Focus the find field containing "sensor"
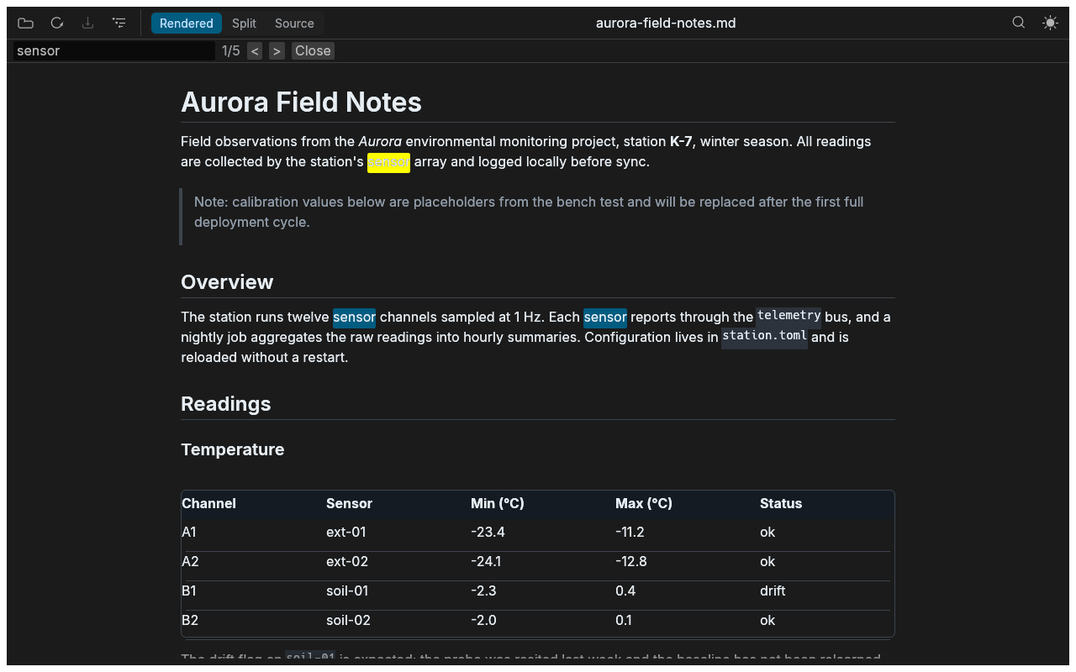Viewport: 1076px width, 672px height. (x=114, y=50)
